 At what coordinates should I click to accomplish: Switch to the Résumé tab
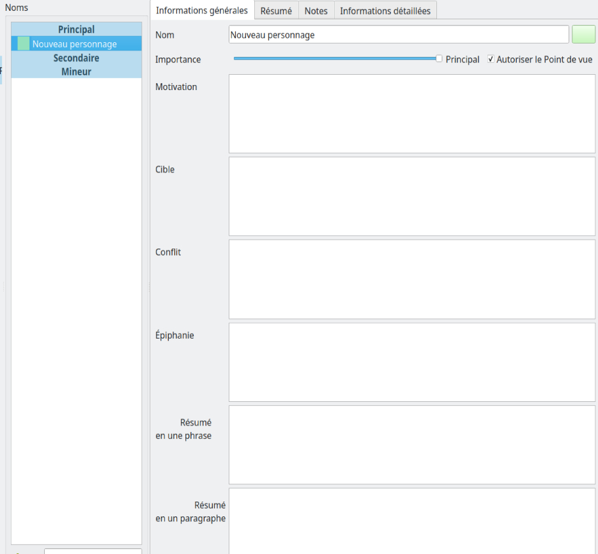pyautogui.click(x=276, y=11)
